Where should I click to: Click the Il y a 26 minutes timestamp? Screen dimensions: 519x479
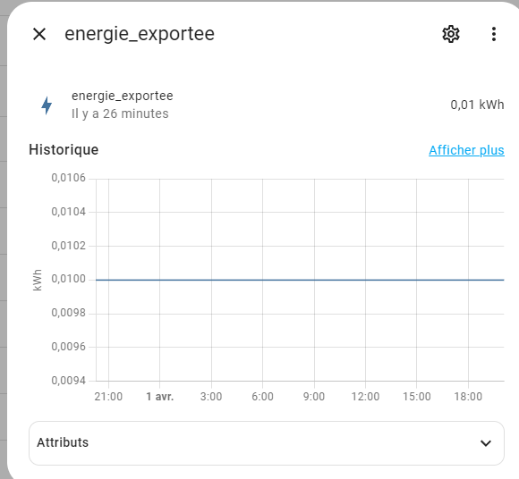120,113
